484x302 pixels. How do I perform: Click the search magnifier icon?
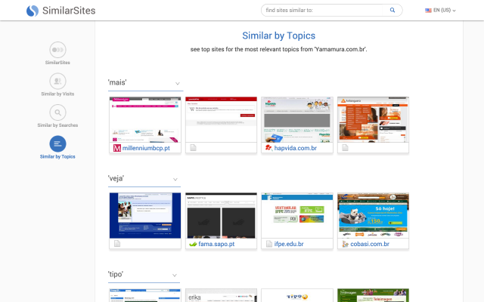click(392, 11)
